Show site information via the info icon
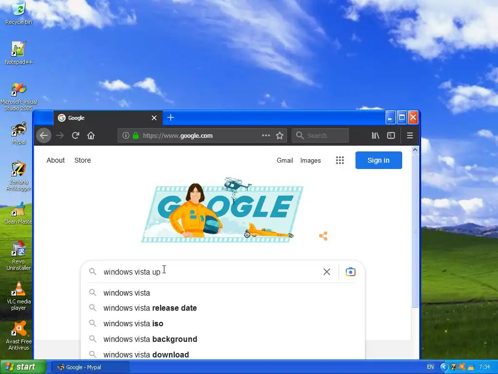This screenshot has width=498, height=374. tap(126, 135)
